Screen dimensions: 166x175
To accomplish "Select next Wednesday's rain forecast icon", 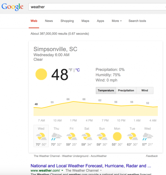I will click(x=148, y=136).
